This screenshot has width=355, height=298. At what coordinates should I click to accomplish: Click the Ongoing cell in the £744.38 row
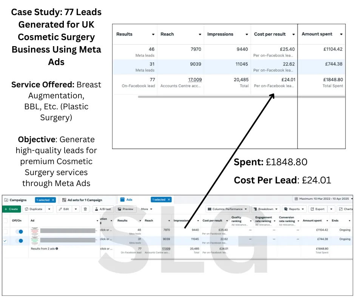pyautogui.click(x=344, y=239)
